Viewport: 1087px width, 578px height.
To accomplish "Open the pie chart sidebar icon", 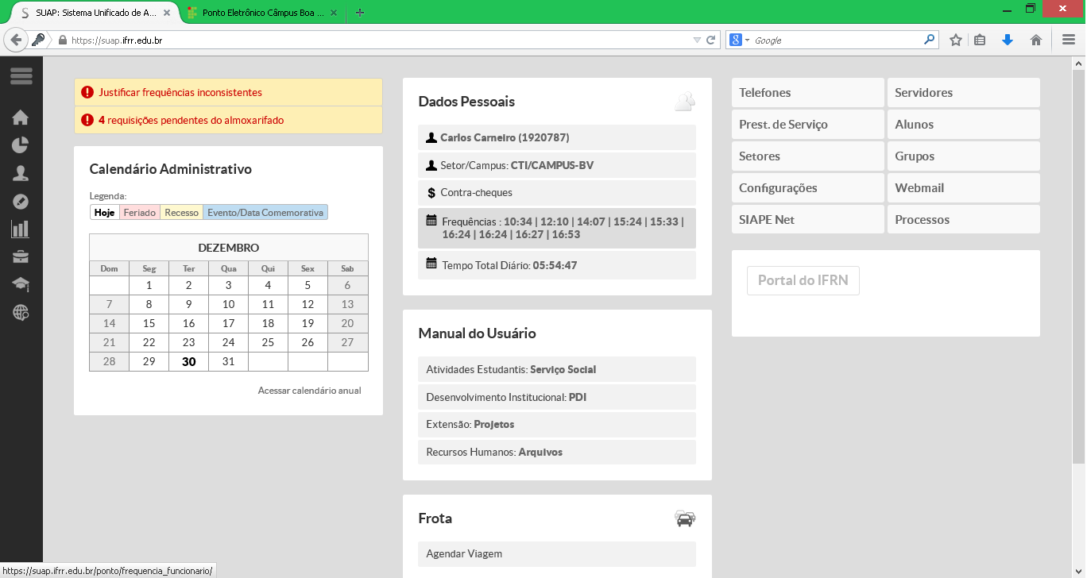I will (x=21, y=145).
